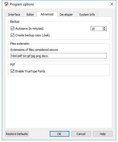Screen dimensions: 118x142
Task: Confirm settings with the OK button
Action: pyautogui.click(x=59, y=134)
